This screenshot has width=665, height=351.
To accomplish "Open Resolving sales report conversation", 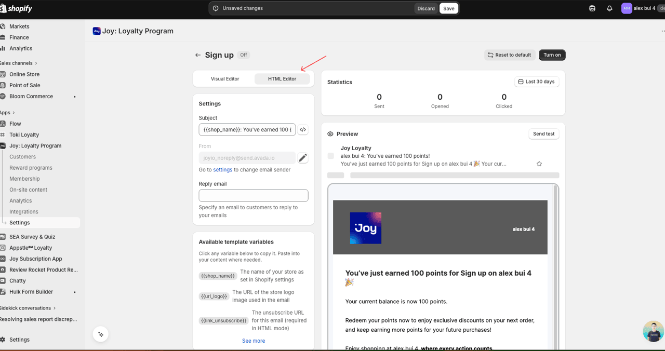I will pos(39,319).
